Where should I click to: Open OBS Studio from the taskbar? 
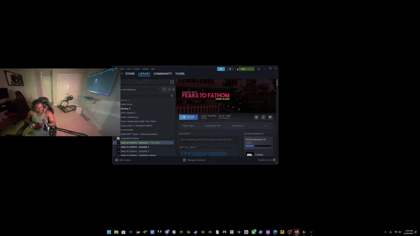[x=289, y=232]
